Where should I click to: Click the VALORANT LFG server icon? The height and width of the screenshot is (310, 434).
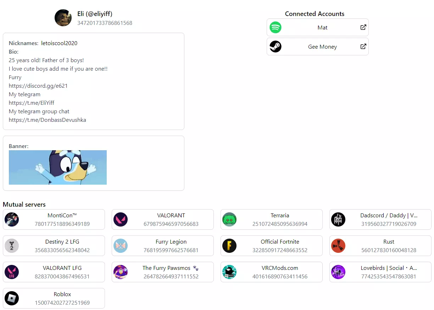click(12, 272)
